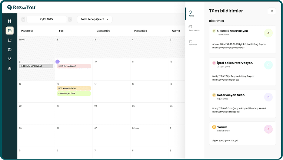
Task: Switch to the Tümü notifications tab
Action: pos(191,13)
